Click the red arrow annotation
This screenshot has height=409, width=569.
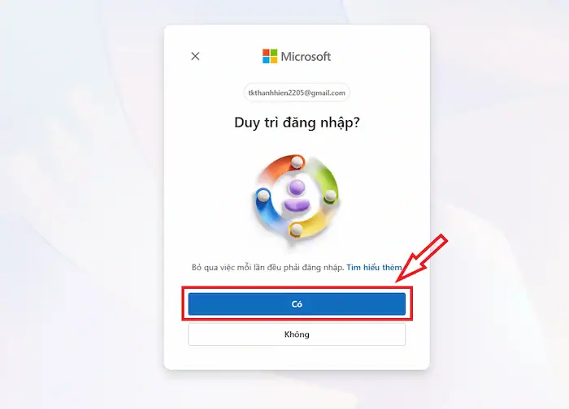tap(422, 258)
